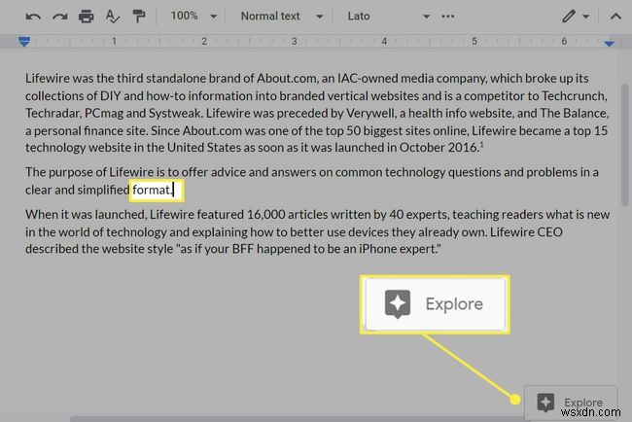Viewport: 632px width, 422px height.
Task: Open the Lato font dropdown
Action: point(389,17)
